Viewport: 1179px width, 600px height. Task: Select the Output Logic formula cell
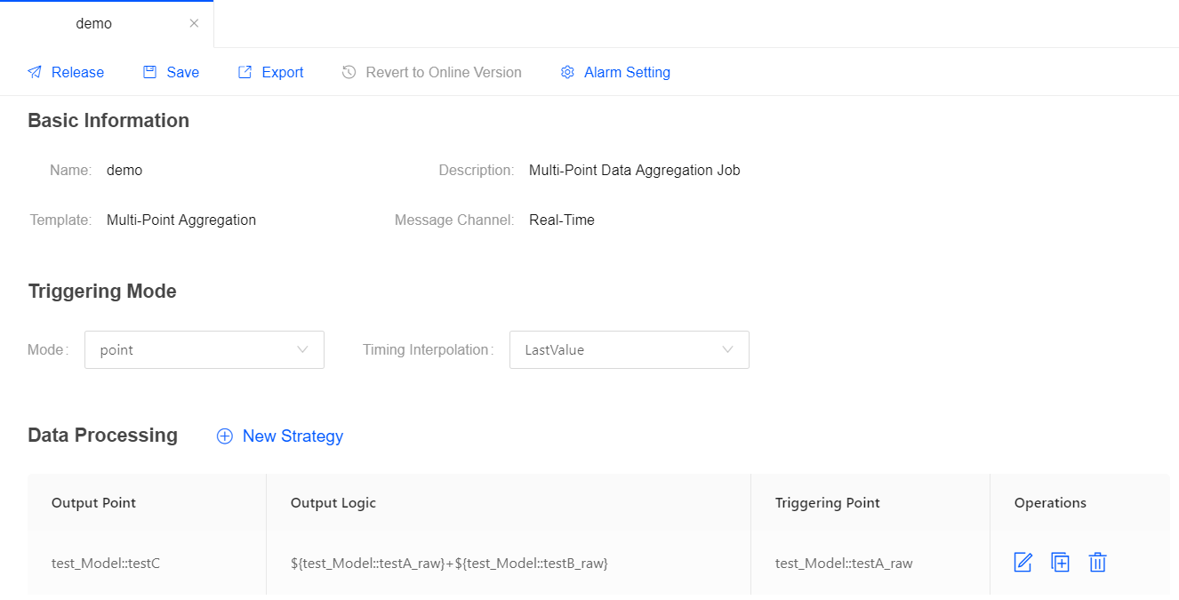(x=449, y=563)
